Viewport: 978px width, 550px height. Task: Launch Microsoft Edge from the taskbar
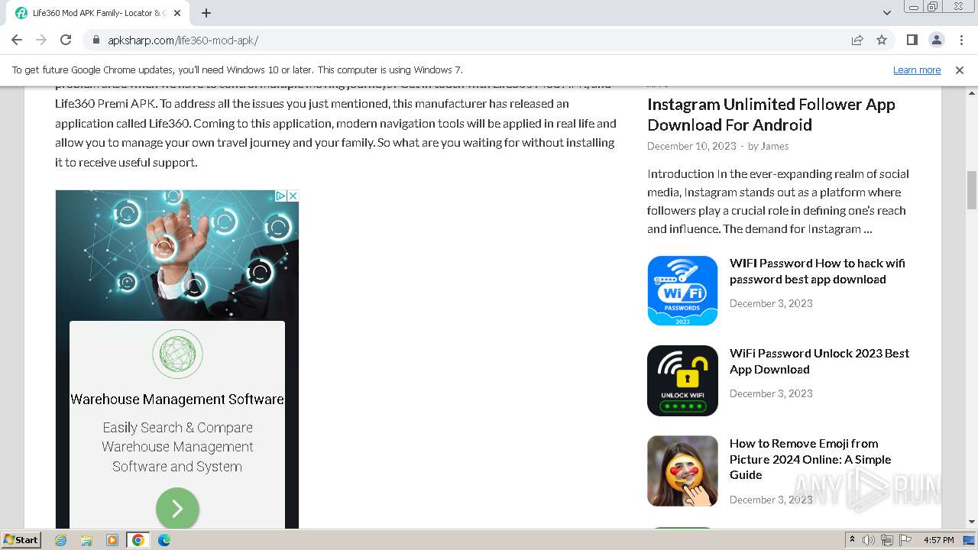(164, 540)
